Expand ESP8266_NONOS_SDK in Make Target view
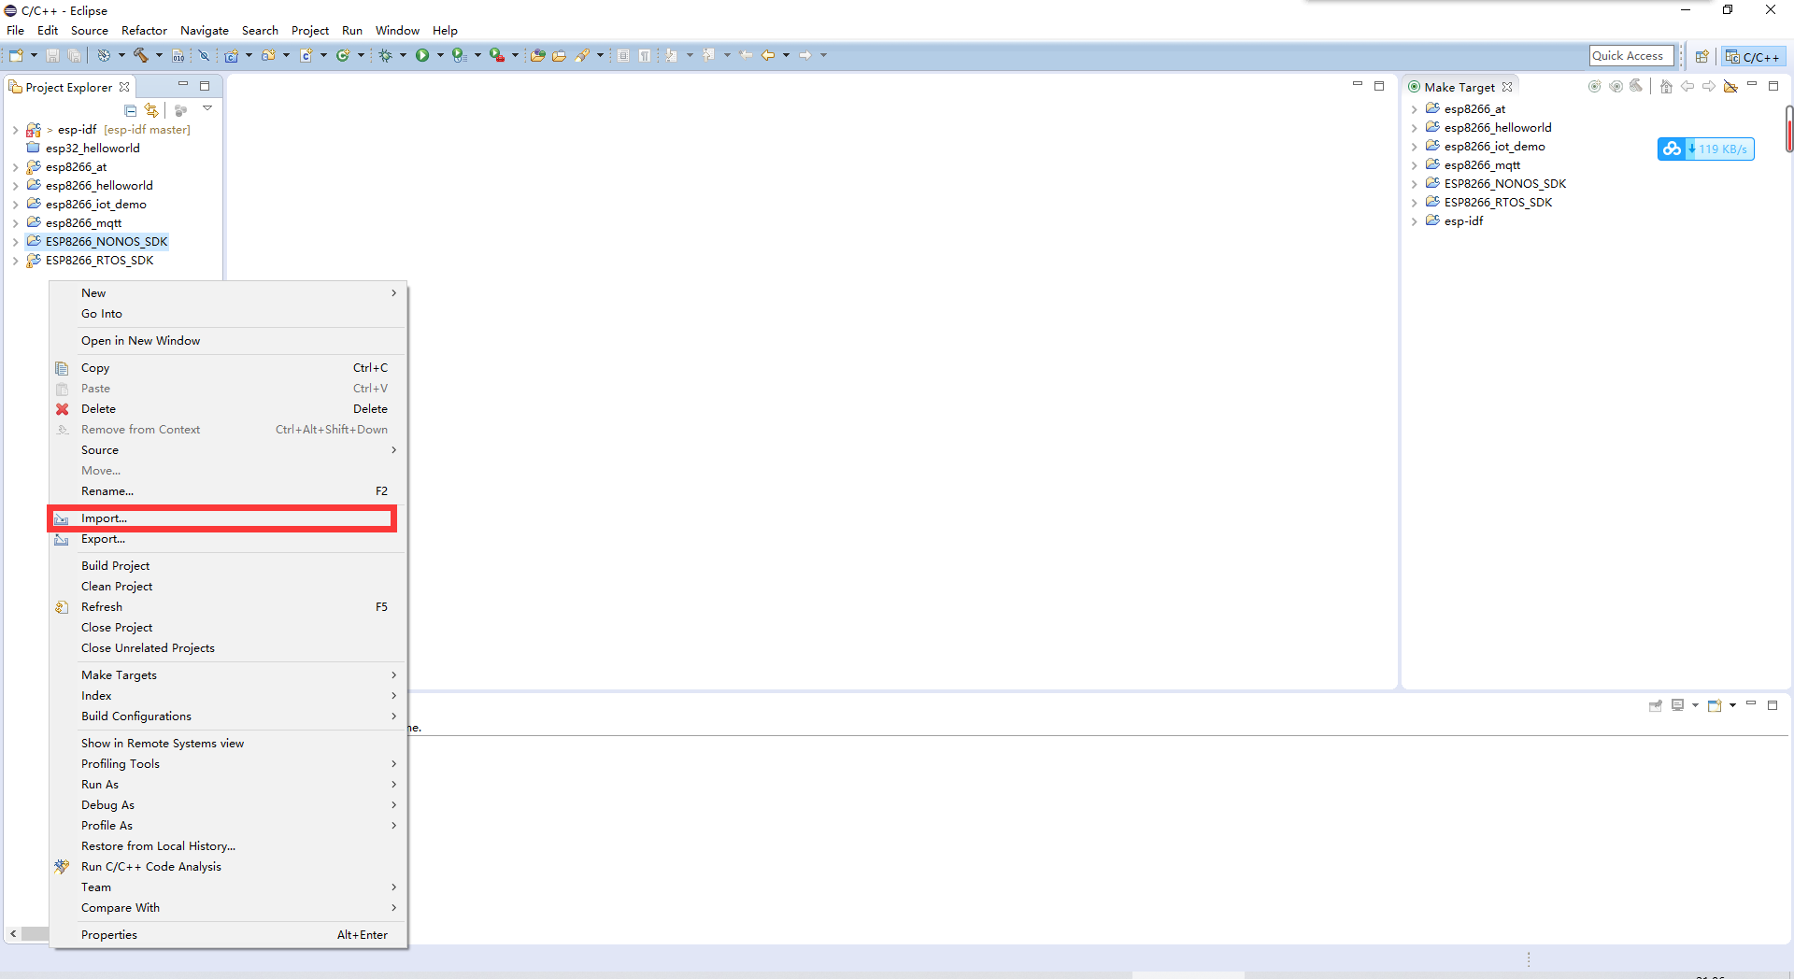This screenshot has width=1794, height=979. (x=1414, y=184)
